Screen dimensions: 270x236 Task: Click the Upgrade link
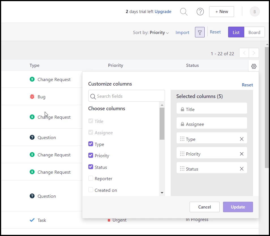[x=163, y=12]
